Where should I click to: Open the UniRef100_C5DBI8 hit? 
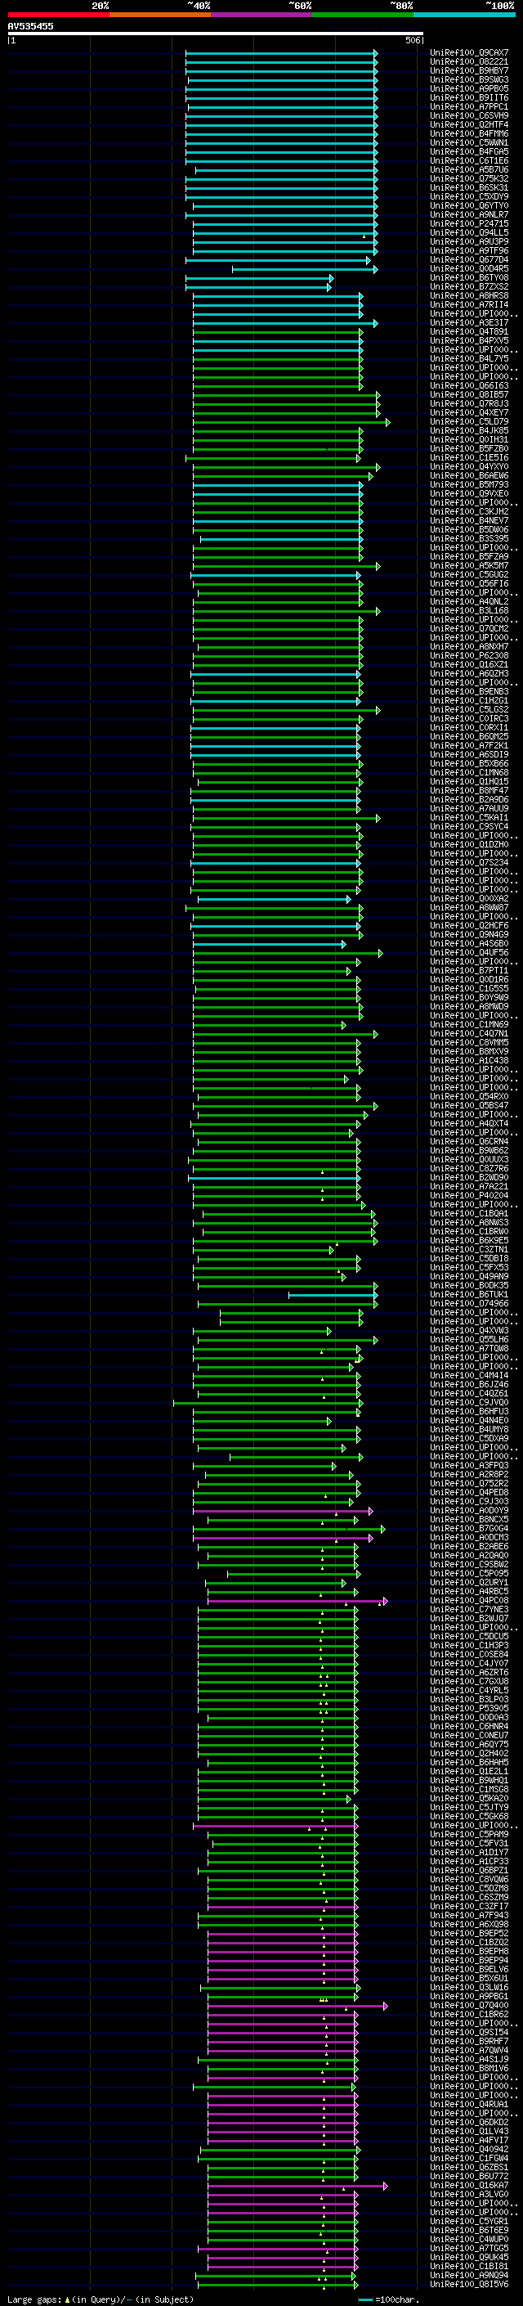(469, 1259)
